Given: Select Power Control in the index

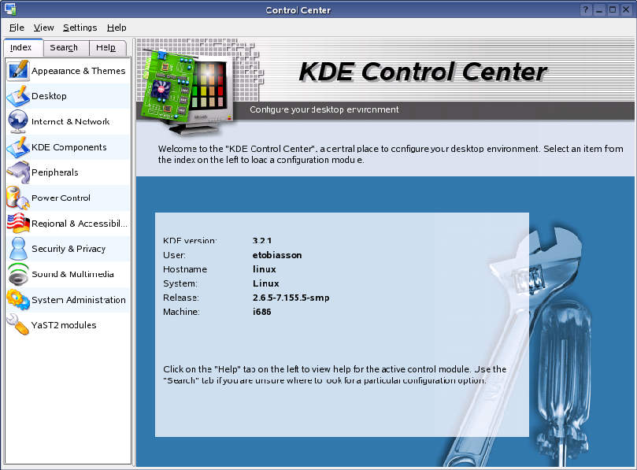Looking at the screenshot, I should [61, 198].
